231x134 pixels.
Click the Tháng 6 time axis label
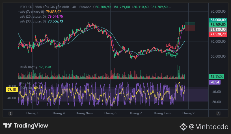point(110,113)
